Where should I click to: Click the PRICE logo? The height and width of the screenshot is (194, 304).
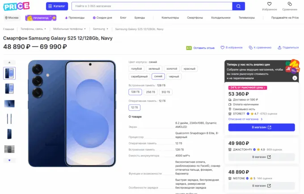pyautogui.click(x=17, y=6)
